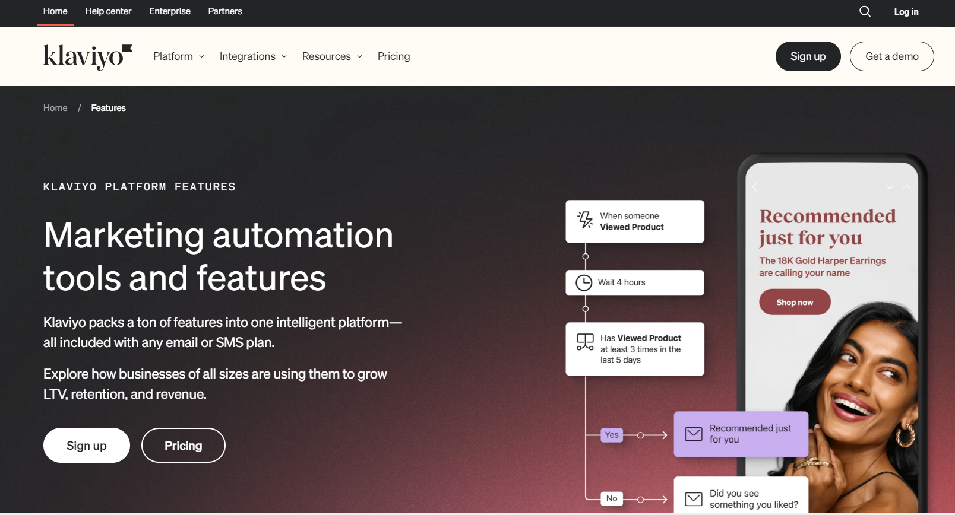This screenshot has height=515, width=955.
Task: Open the Help center tab
Action: pyautogui.click(x=108, y=11)
